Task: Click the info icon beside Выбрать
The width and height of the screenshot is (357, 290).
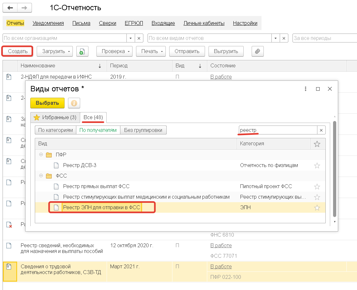Action: (x=74, y=103)
